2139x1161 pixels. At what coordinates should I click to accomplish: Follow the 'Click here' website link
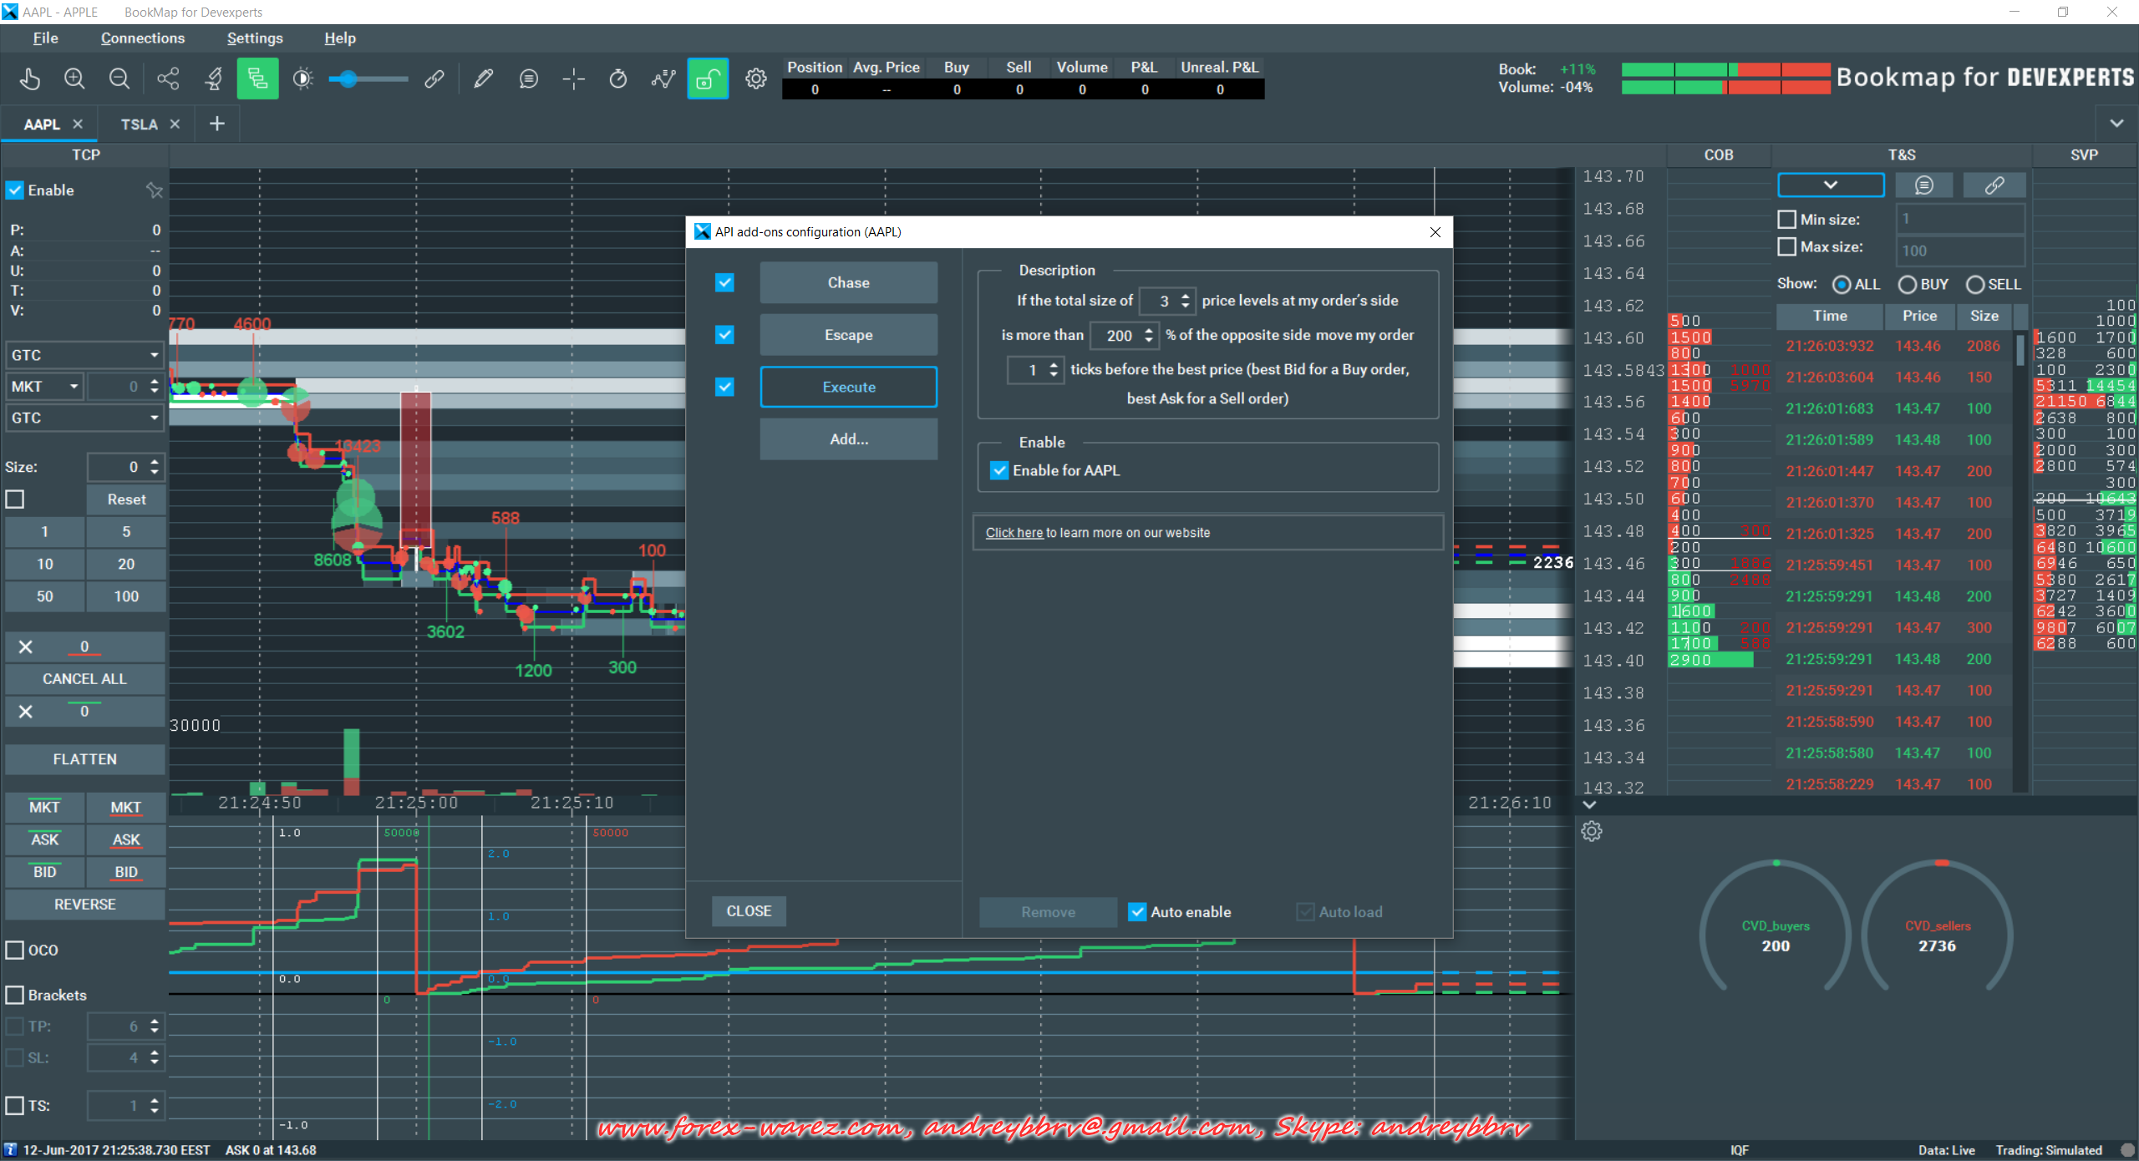(1014, 533)
